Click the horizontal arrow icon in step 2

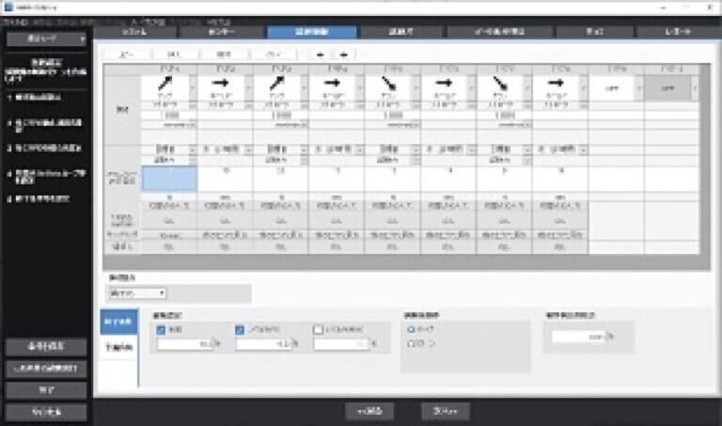click(221, 85)
